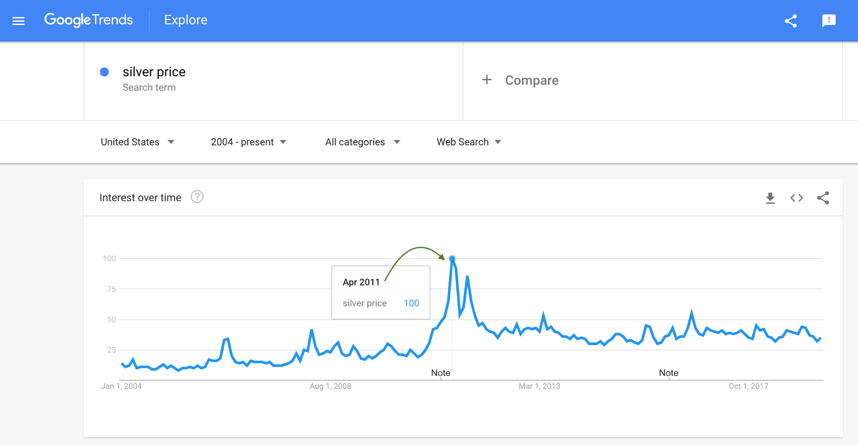This screenshot has width=858, height=445.
Task: Download interest over time CSV
Action: (770, 198)
